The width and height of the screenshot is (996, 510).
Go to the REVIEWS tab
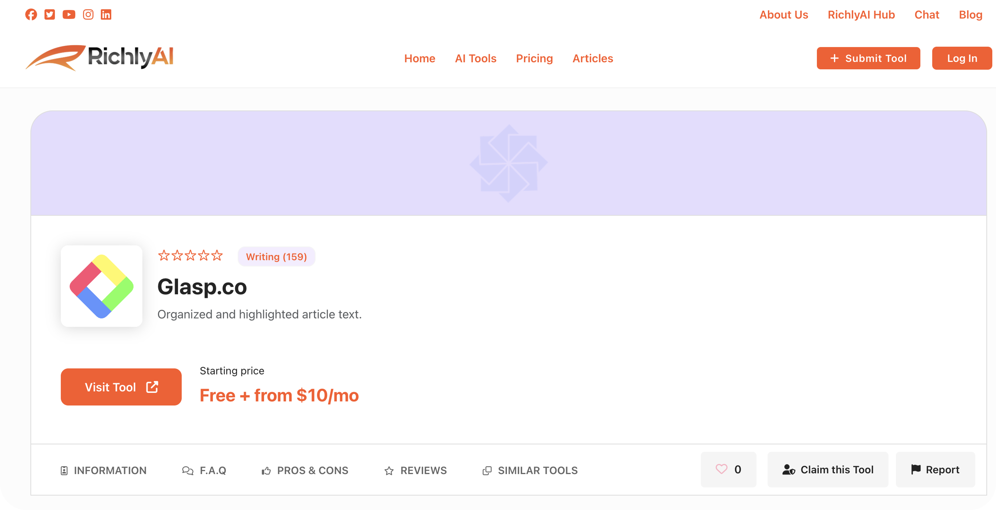pos(416,470)
